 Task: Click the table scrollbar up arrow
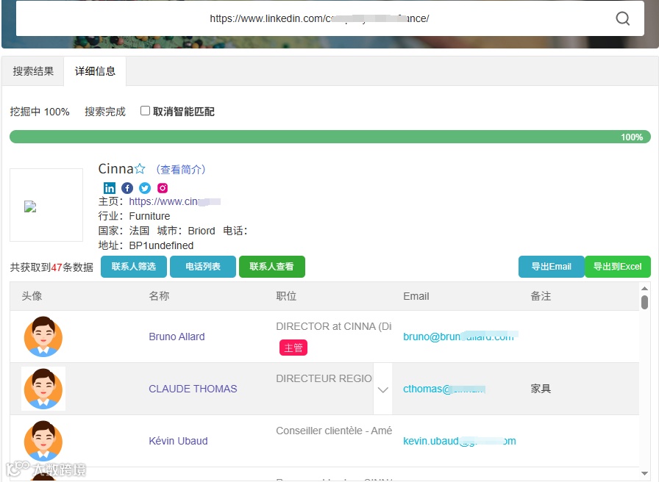click(x=644, y=289)
